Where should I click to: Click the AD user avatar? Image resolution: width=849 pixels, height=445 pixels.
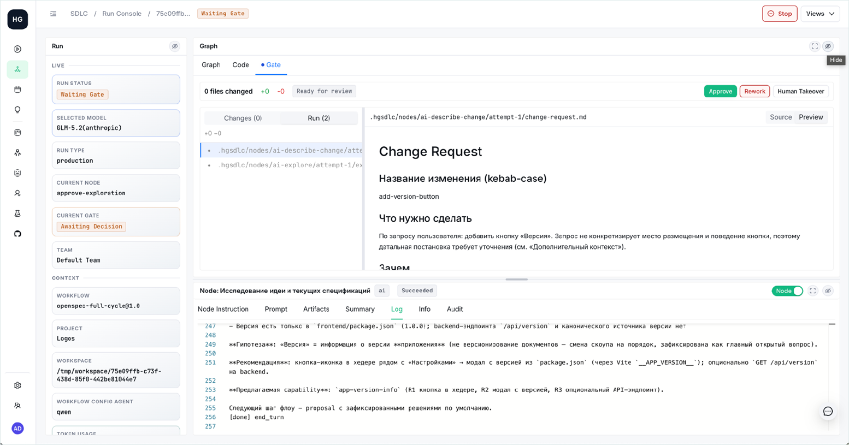(x=17, y=429)
